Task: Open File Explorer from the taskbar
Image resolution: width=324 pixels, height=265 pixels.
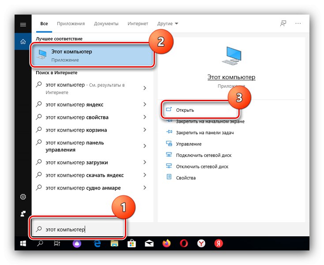Action: 114,243
